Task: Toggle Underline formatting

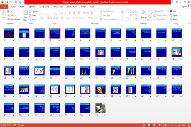Action: (x=48, y=18)
